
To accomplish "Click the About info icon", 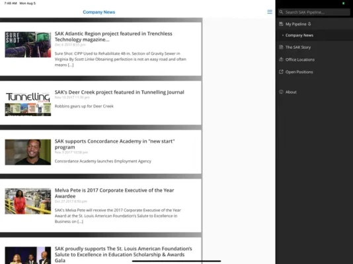I will click(x=281, y=92).
